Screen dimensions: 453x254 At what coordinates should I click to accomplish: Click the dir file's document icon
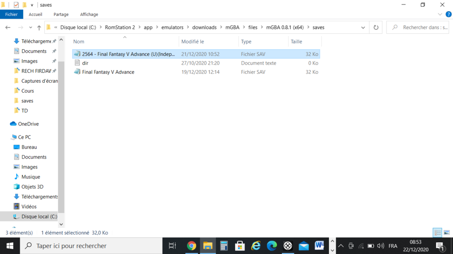77,63
